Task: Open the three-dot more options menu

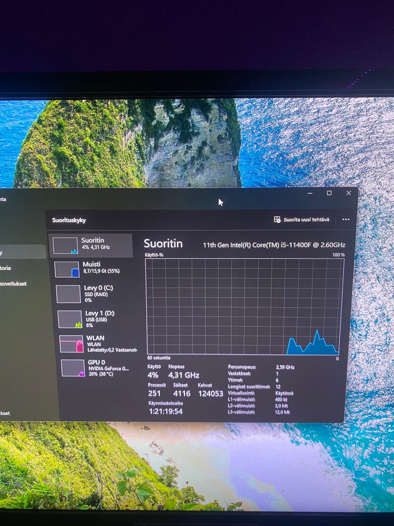Action: point(346,219)
